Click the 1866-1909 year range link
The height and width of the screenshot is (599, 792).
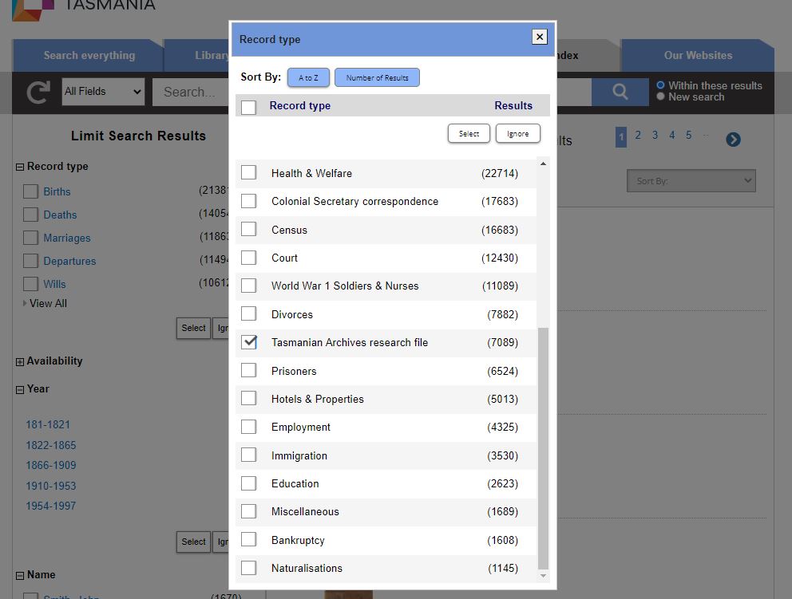[x=51, y=465]
